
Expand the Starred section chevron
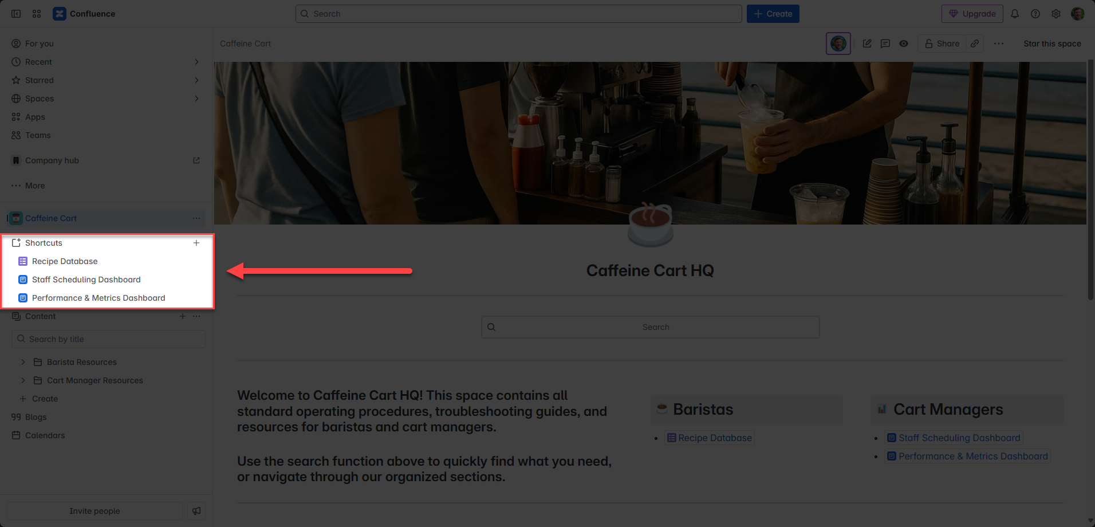(196, 80)
